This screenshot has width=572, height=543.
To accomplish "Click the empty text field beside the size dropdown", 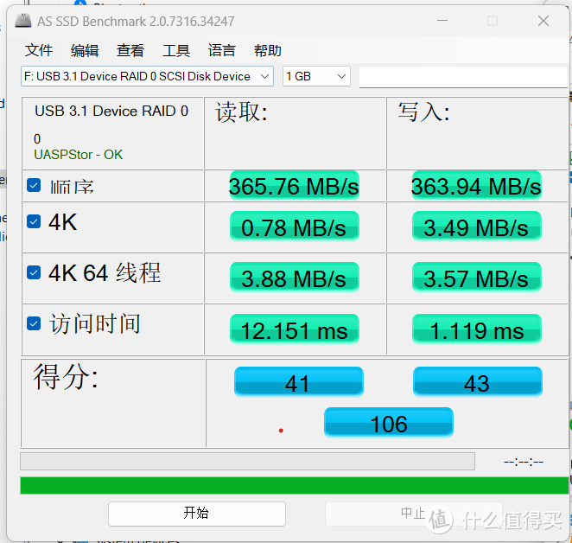I will point(463,77).
